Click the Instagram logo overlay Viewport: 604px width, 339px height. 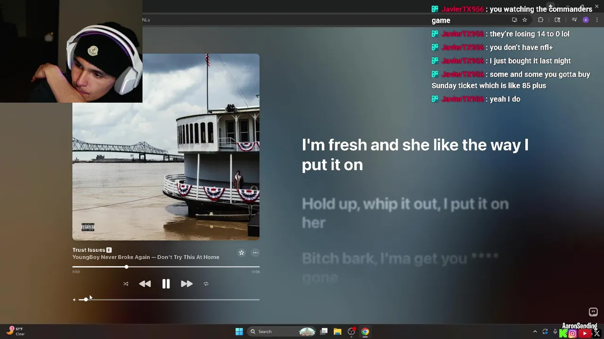[x=572, y=334]
